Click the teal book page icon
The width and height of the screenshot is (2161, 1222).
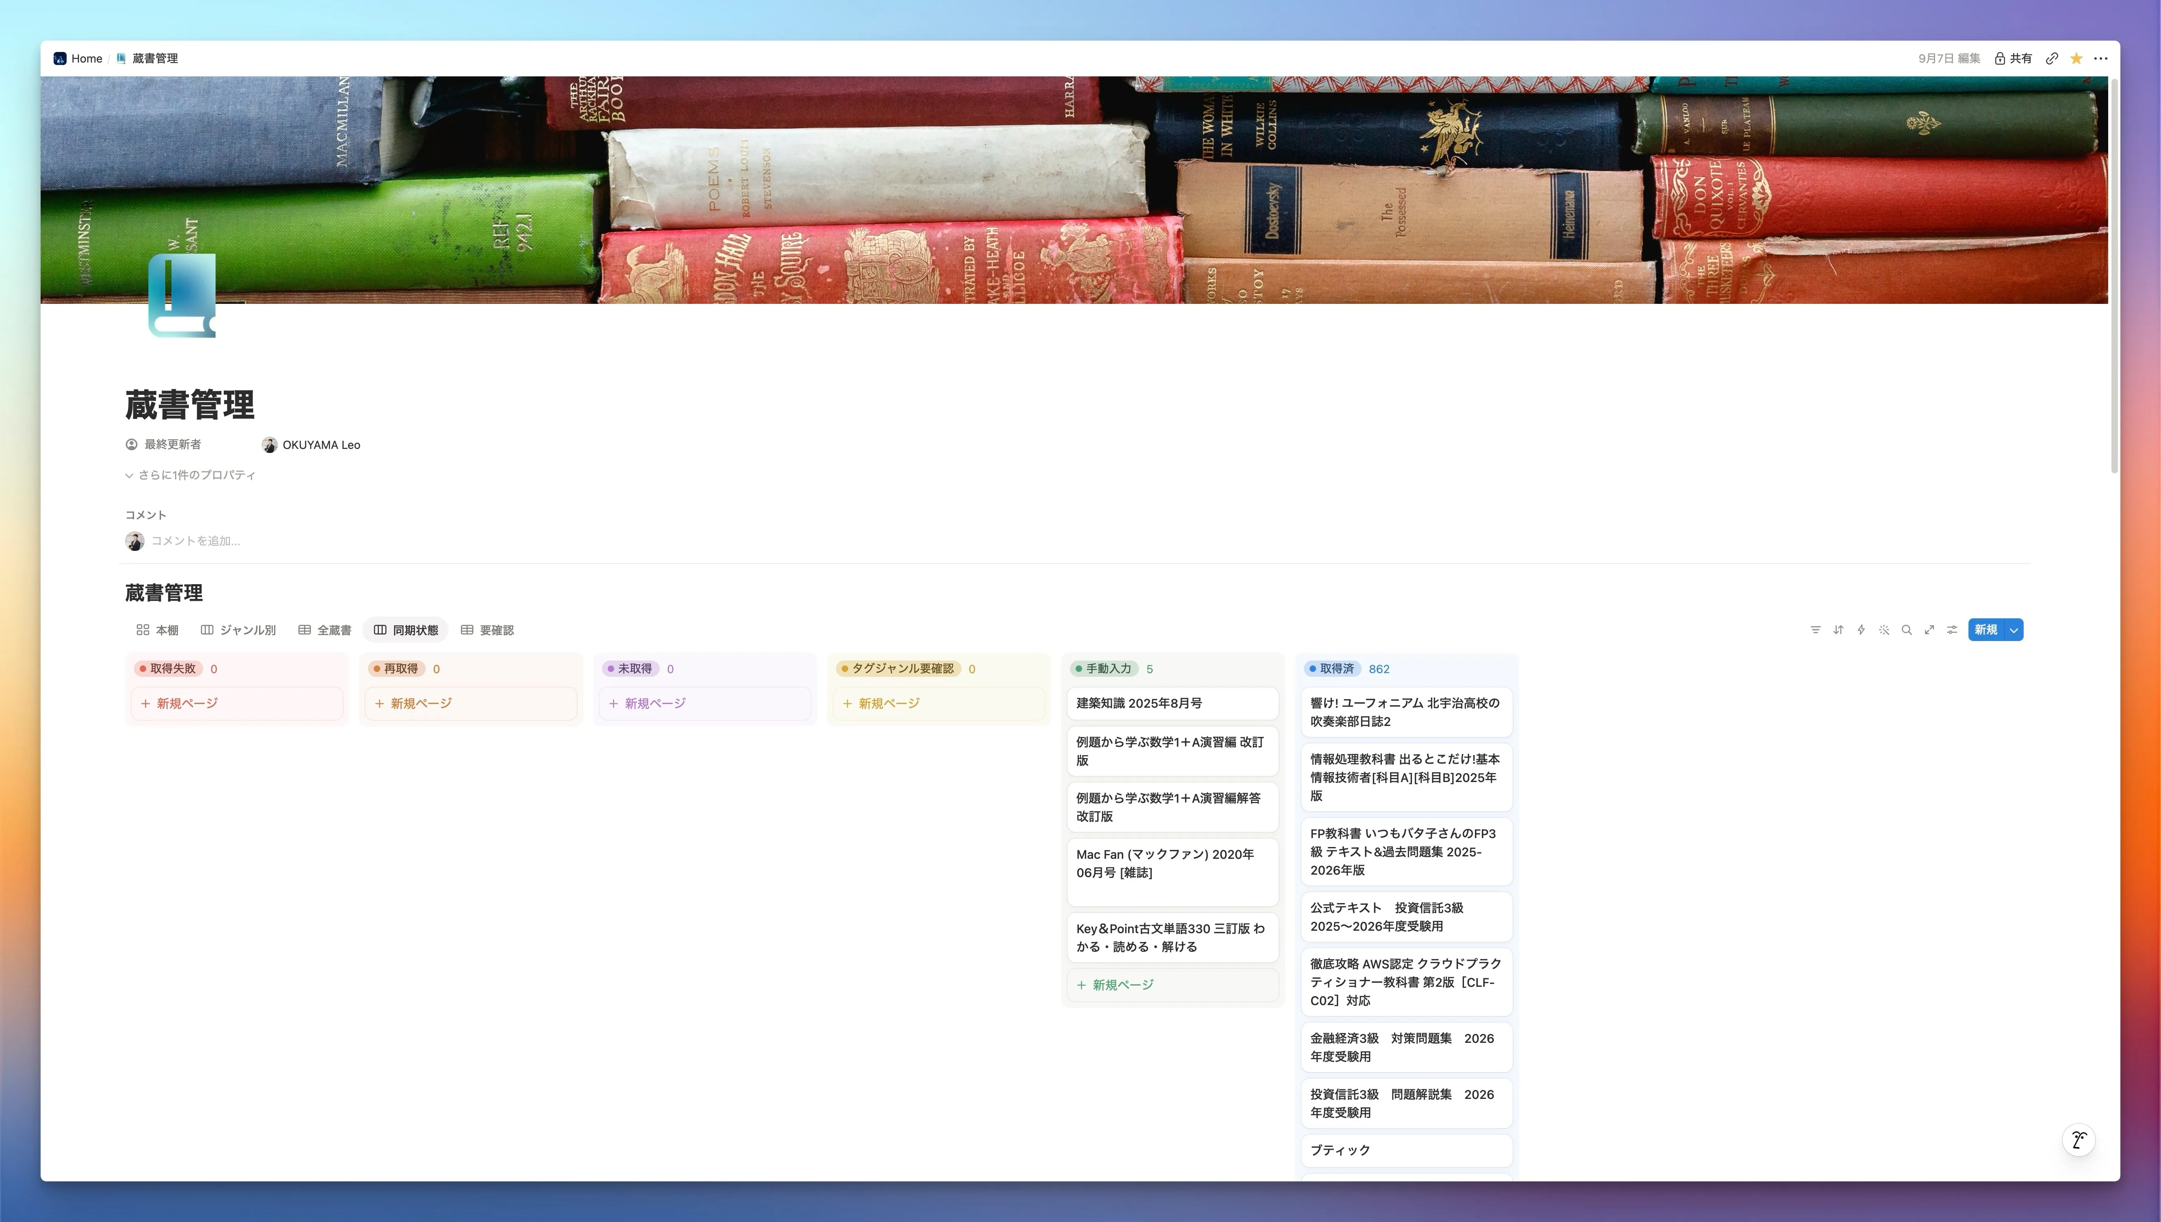point(182,295)
